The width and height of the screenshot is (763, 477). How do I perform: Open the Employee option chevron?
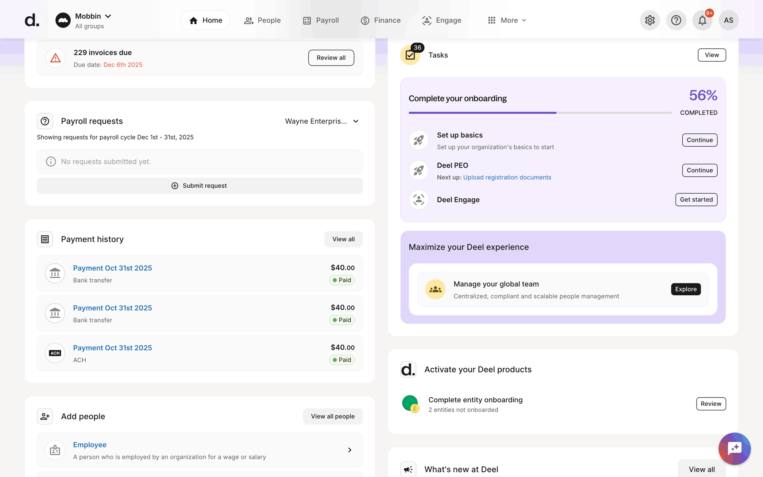pos(350,450)
